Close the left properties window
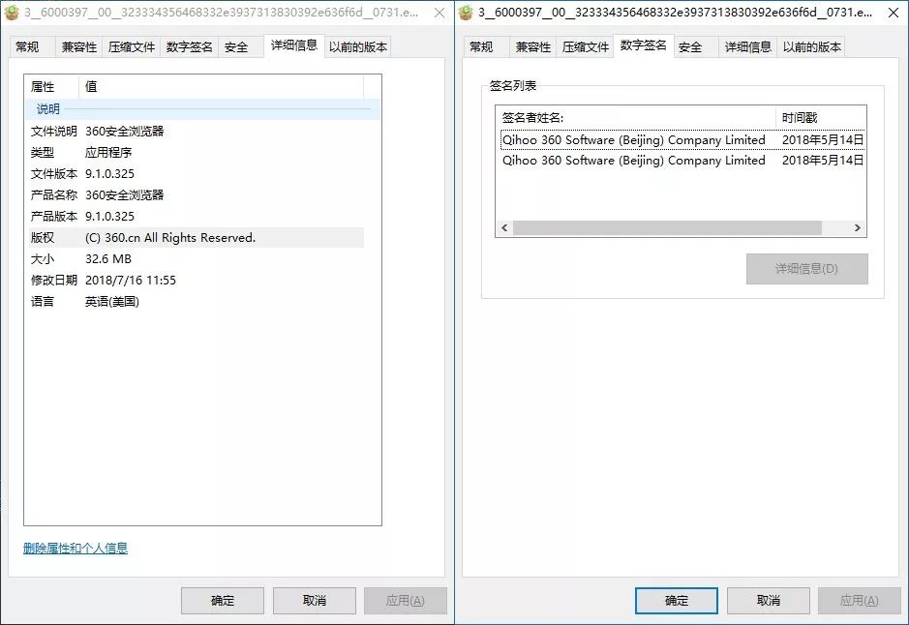Viewport: 909px width, 625px height. click(x=439, y=13)
